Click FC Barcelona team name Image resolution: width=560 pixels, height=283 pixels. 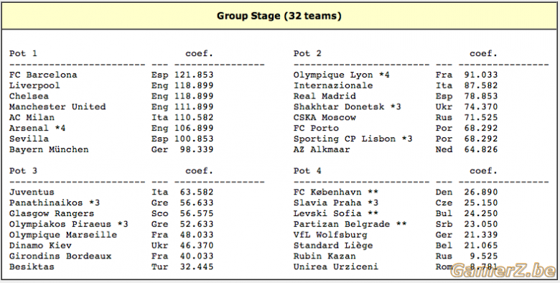click(43, 75)
